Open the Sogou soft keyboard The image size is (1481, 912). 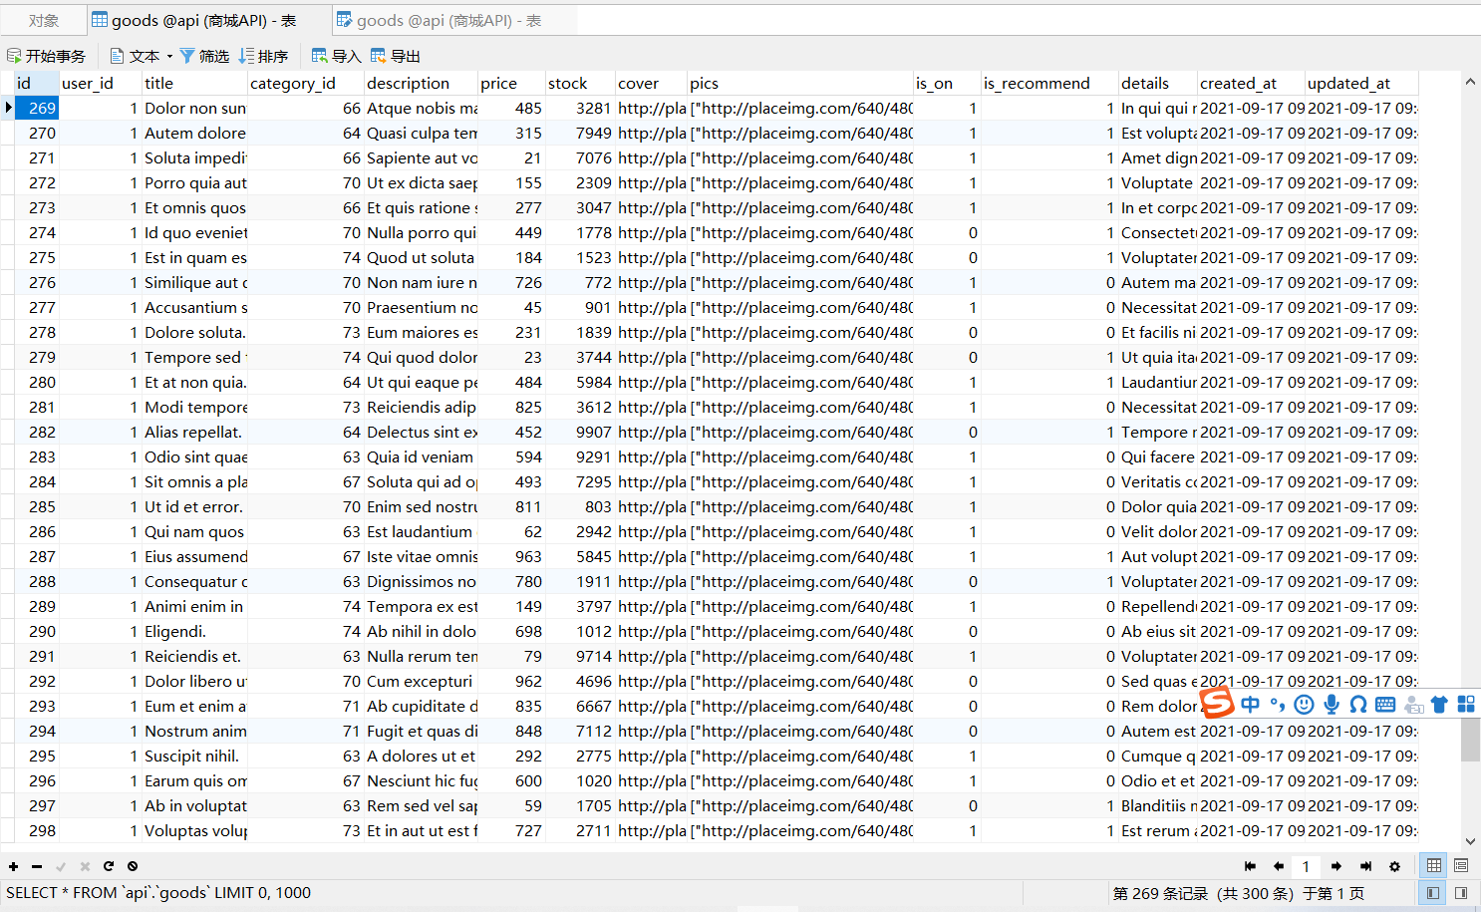pyautogui.click(x=1385, y=705)
